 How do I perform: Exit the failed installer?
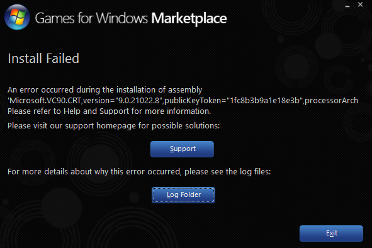tap(331, 234)
